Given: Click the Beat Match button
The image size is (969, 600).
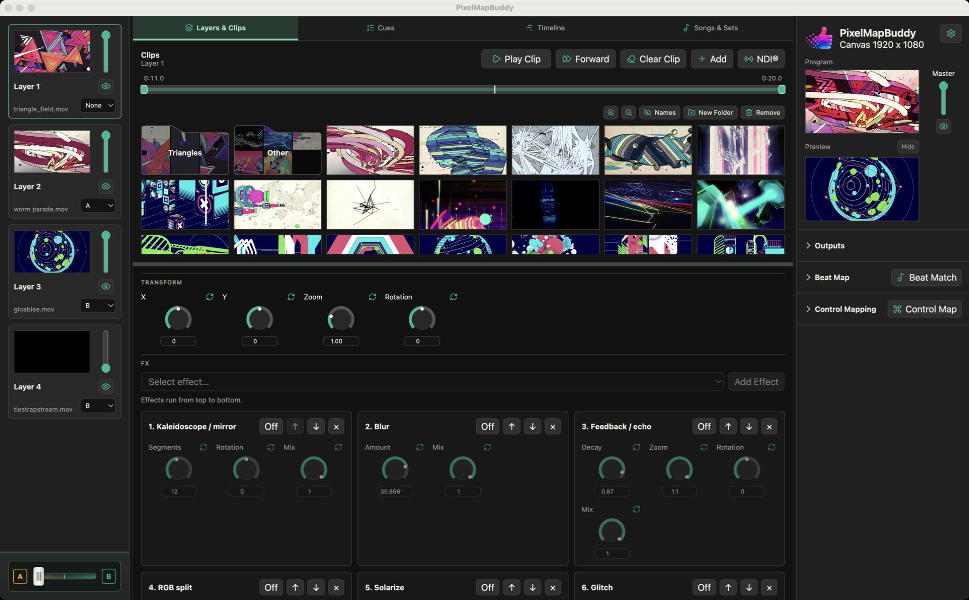Looking at the screenshot, I should (x=927, y=277).
